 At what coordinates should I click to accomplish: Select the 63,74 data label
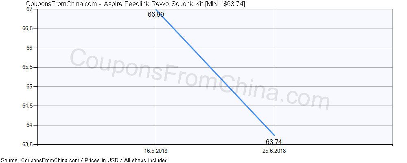(274, 142)
